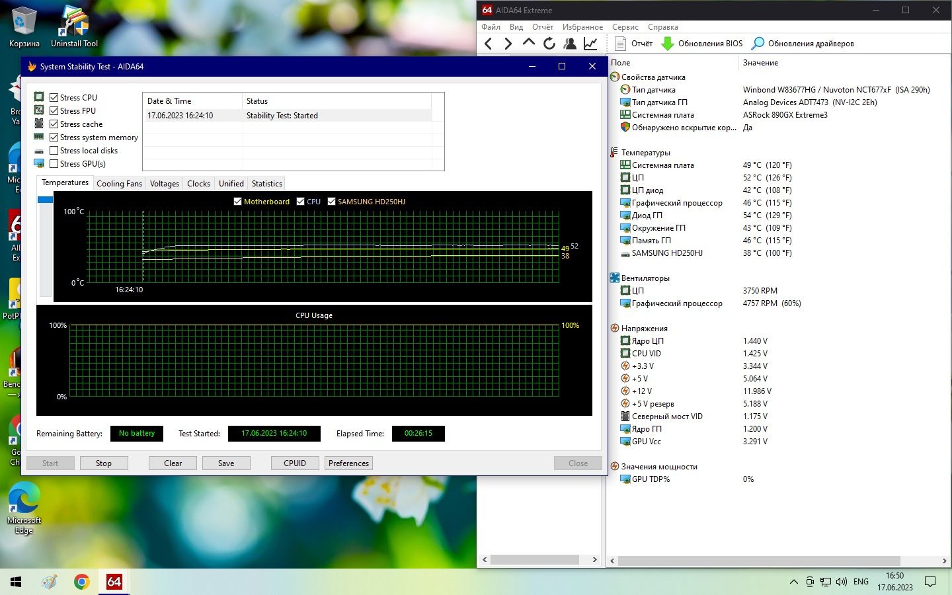Switch to the Statistics tab
Screen dimensions: 952x595
[266, 184]
